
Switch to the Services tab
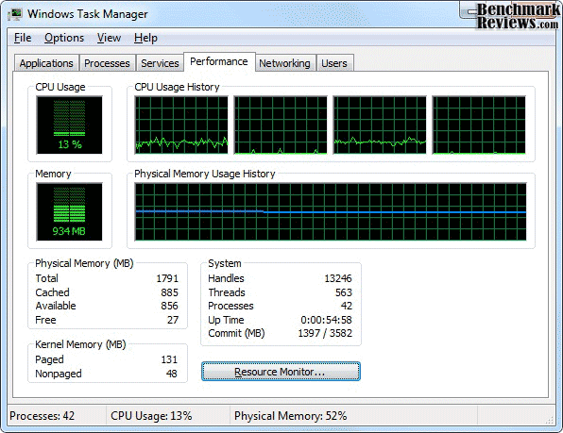point(160,63)
